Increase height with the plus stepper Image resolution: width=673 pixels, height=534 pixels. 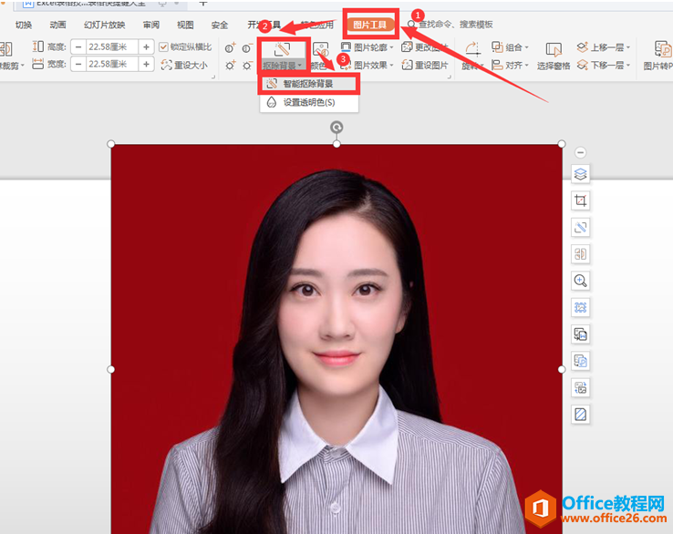(x=146, y=46)
